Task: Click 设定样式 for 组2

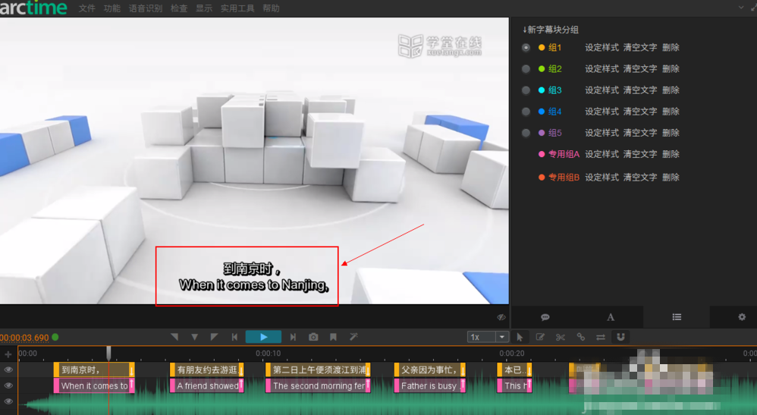Action: [x=602, y=69]
